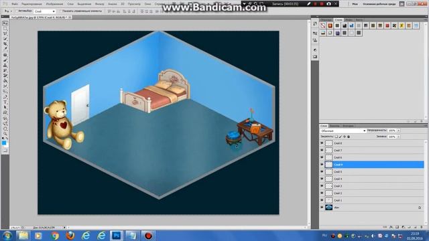Select the Gradient tool
Viewport: 429px width, 241px height.
pos(5,81)
